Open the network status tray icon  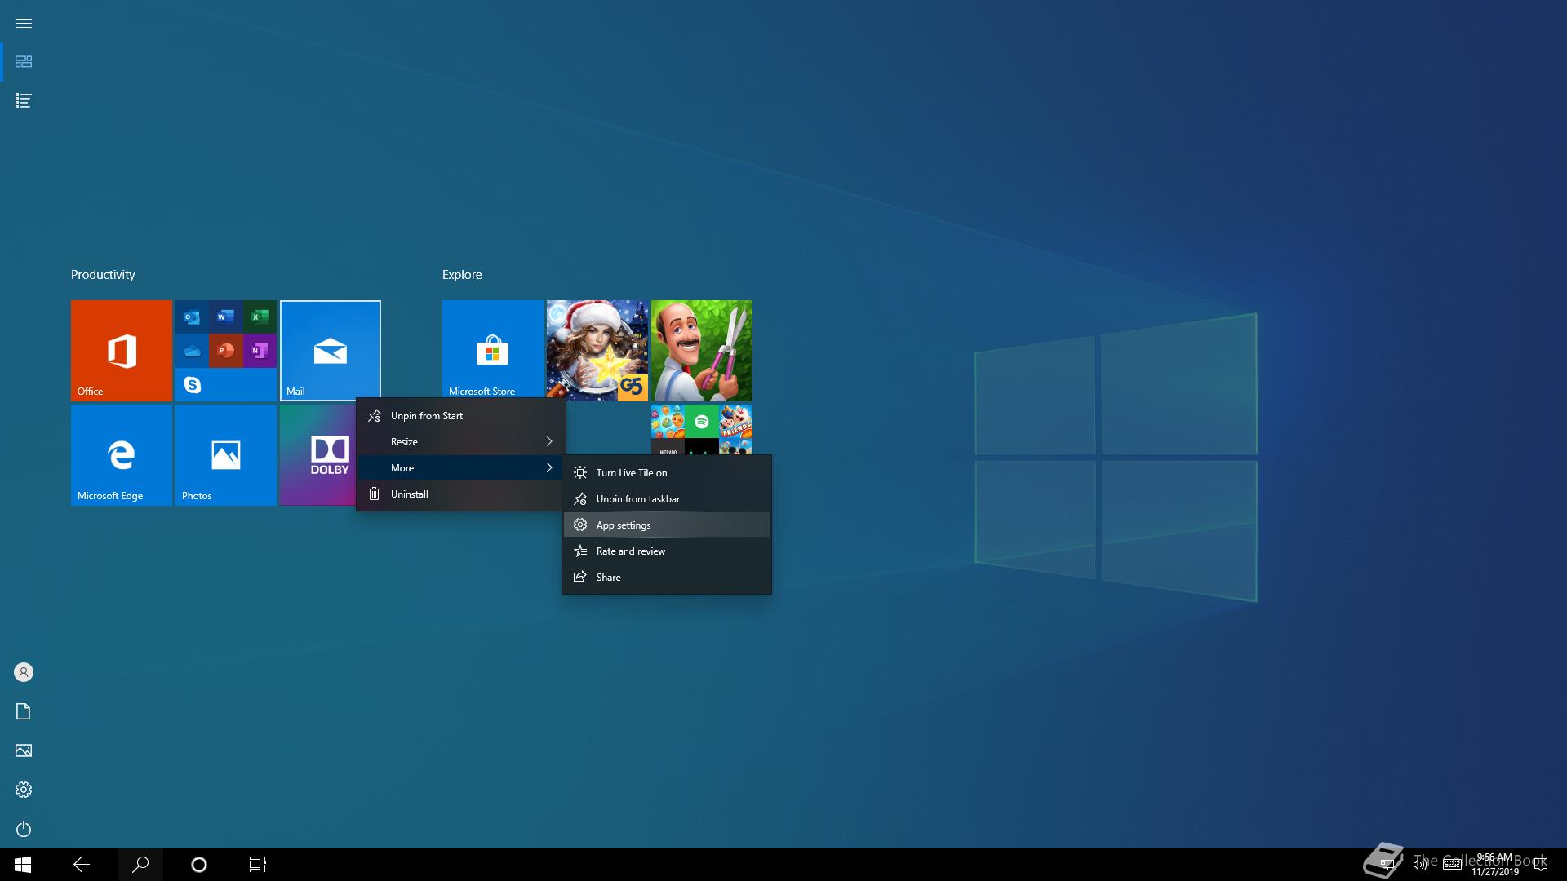[1387, 865]
